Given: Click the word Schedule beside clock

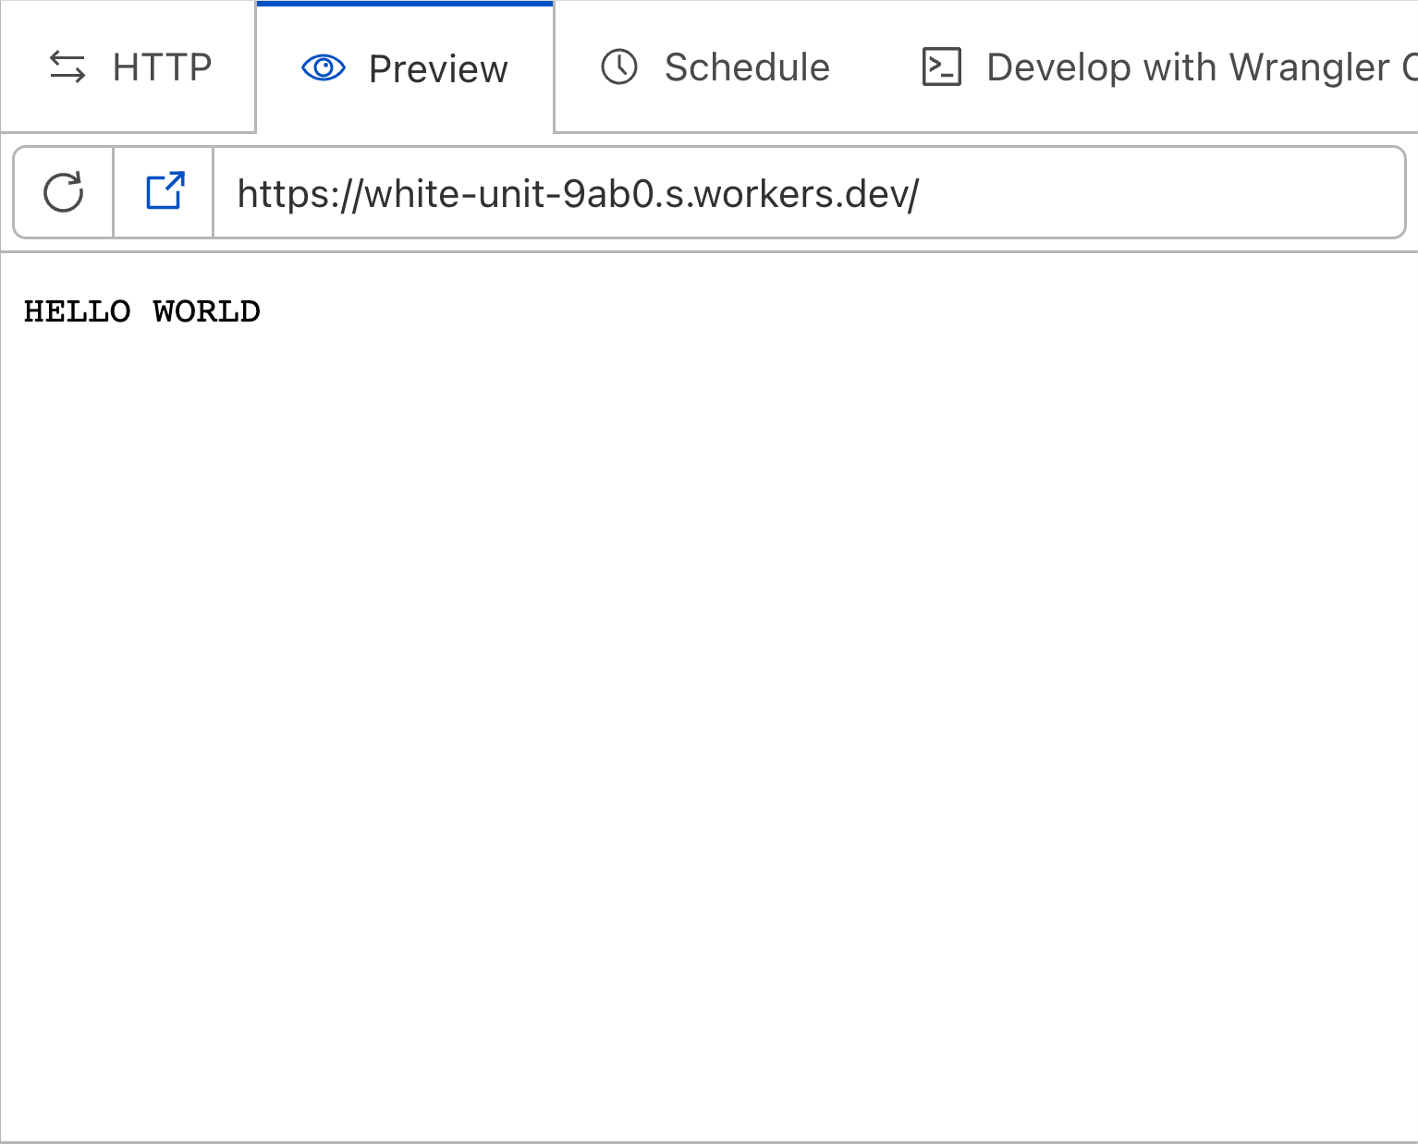Looking at the screenshot, I should tap(747, 67).
